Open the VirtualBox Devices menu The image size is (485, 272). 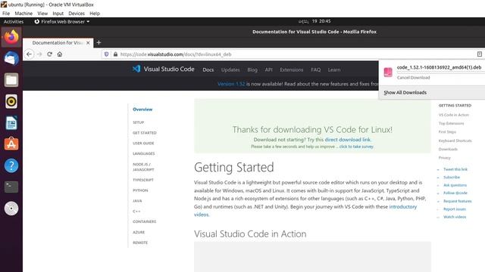tap(77, 14)
